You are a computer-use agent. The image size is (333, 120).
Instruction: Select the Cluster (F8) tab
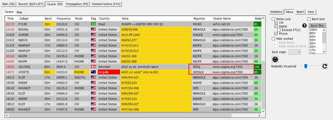pyautogui.click(x=55, y=4)
